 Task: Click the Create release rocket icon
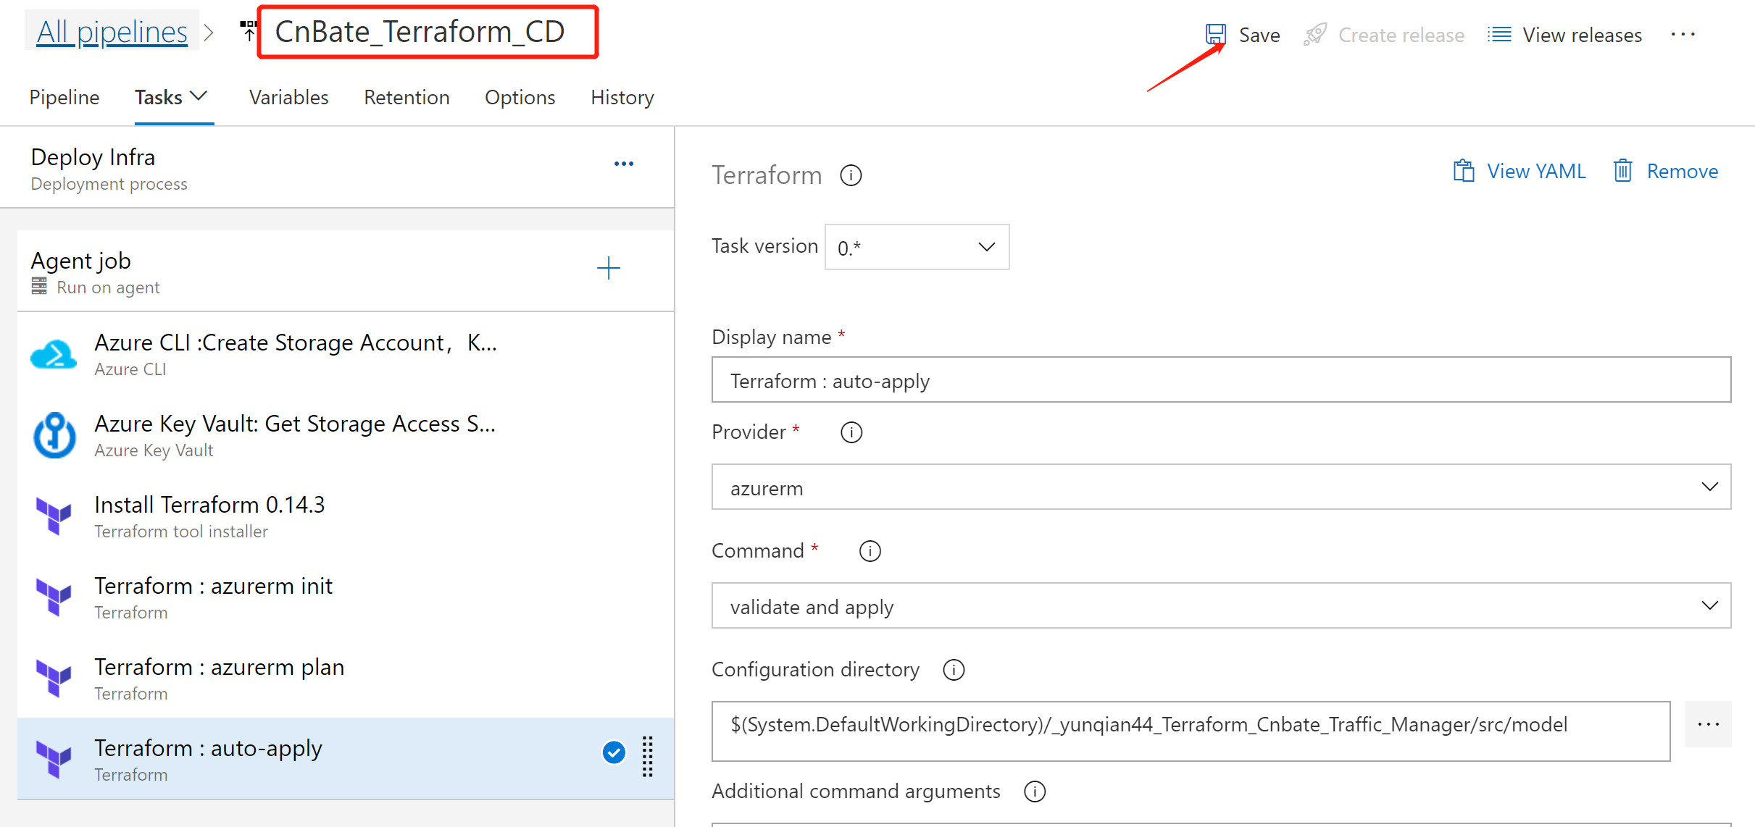(1315, 34)
